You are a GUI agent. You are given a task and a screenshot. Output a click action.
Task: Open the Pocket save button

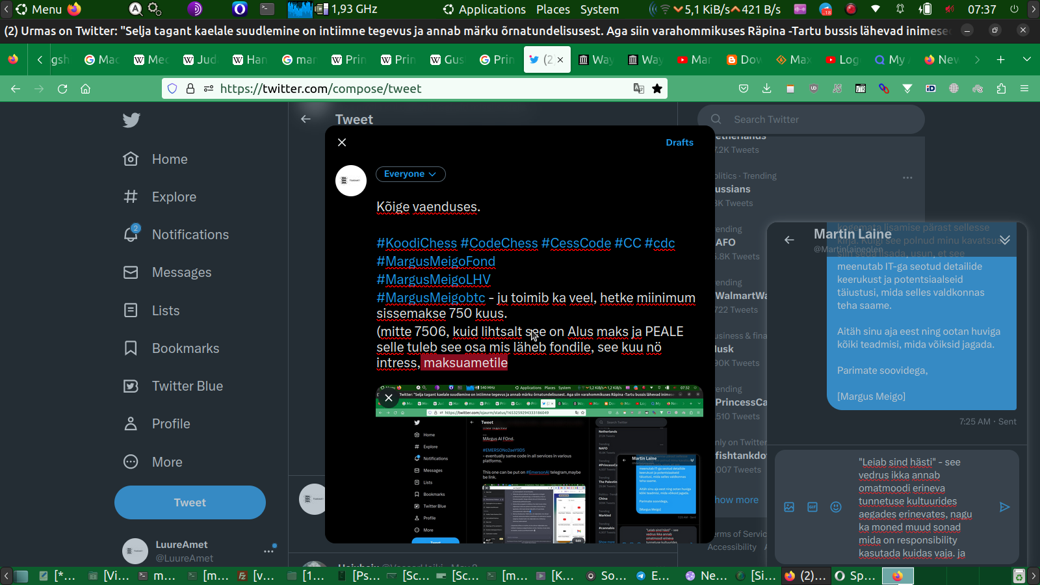tap(744, 88)
